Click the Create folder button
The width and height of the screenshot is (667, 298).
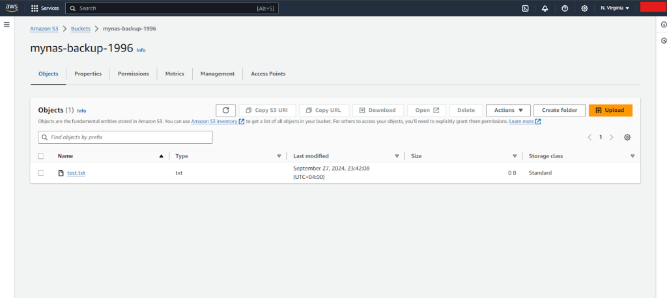pos(560,111)
